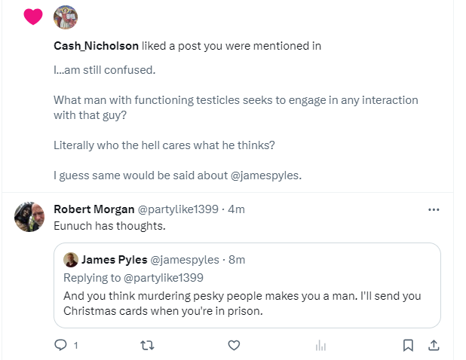The width and height of the screenshot is (466, 360).
Task: Open the three-dot more options menu
Action: click(434, 209)
